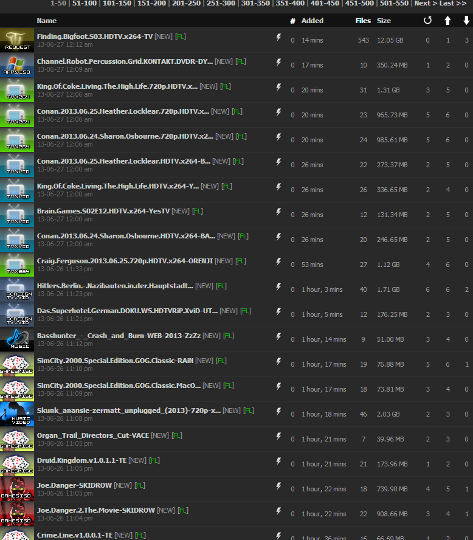Image resolution: width=473 pixels, height=540 pixels.
Task: Click size 51.00 MB for Basshunter
Action: 390,339
